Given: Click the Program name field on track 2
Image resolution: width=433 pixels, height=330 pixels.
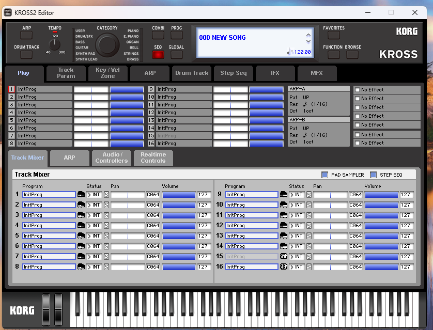Looking at the screenshot, I should [x=49, y=205].
